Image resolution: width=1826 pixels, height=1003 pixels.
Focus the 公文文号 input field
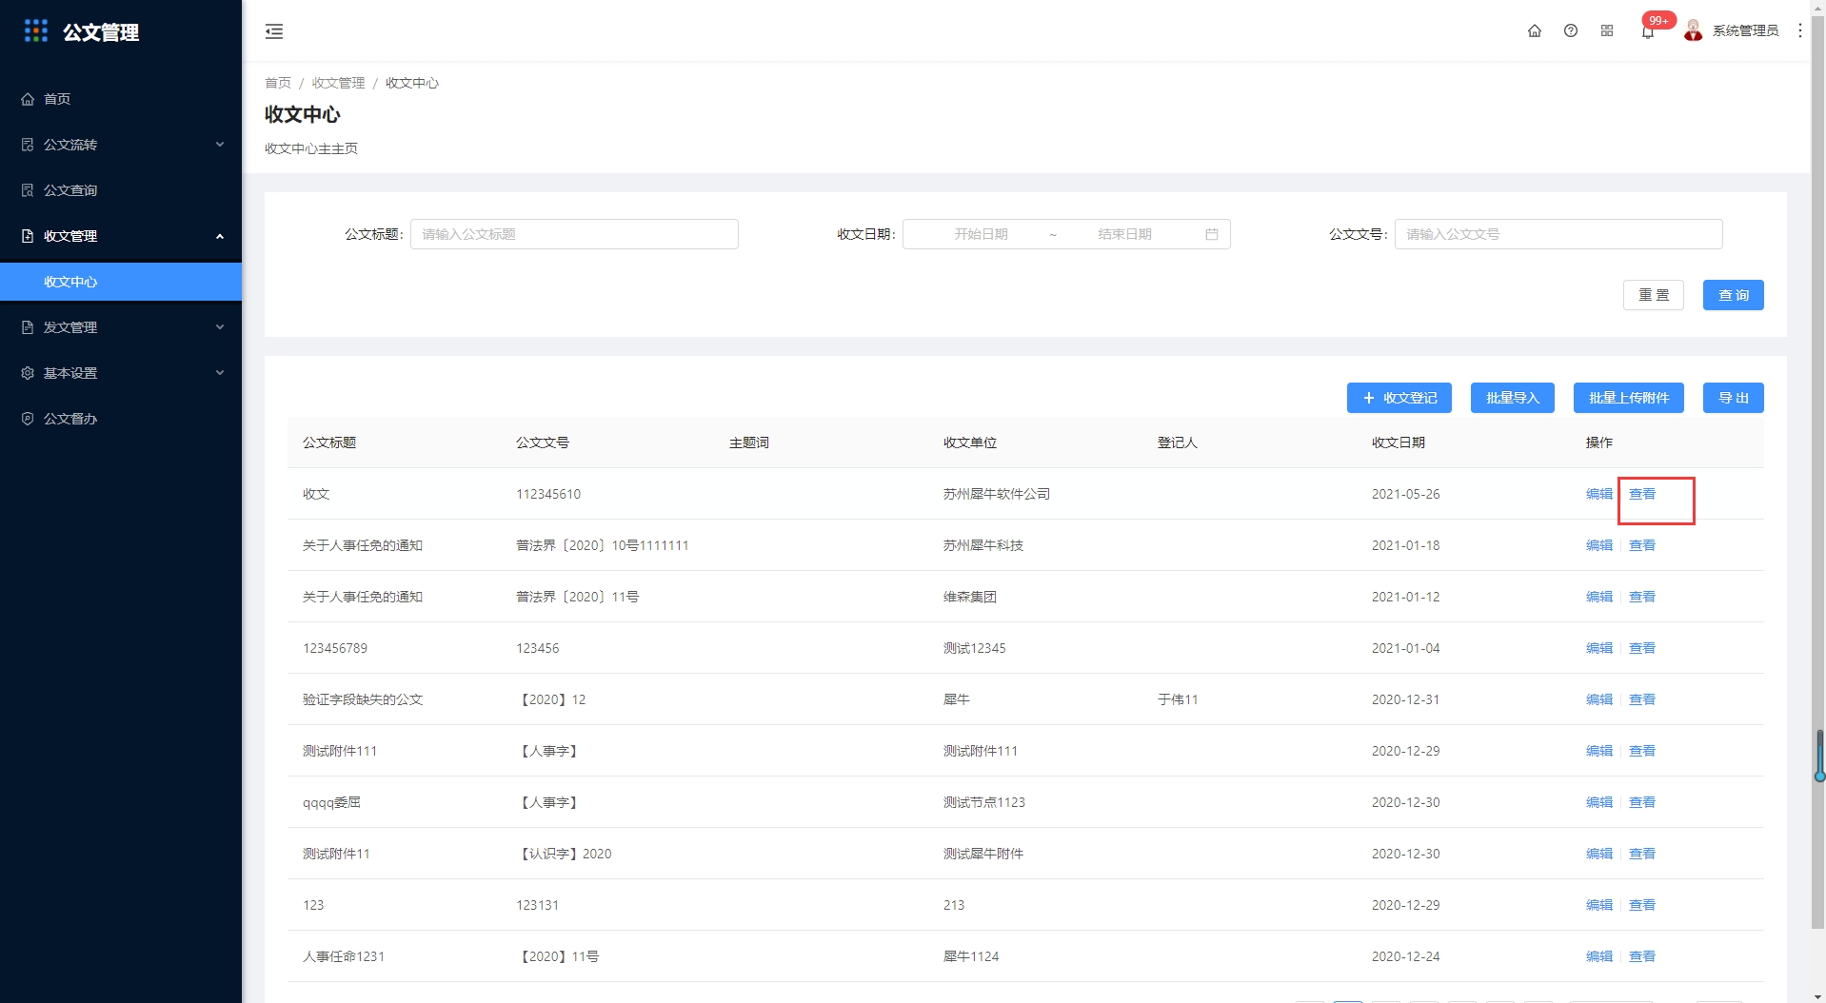pos(1558,234)
